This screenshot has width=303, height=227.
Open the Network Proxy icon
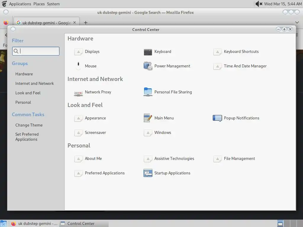point(78,93)
